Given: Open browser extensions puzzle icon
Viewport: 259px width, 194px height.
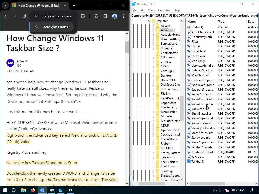Looking at the screenshot, I should (x=83, y=16).
